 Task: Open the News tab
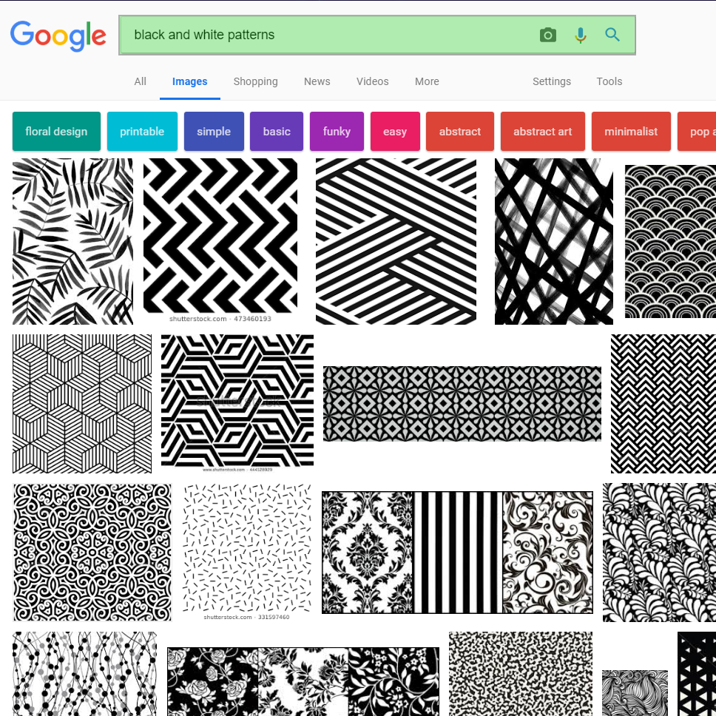(317, 81)
